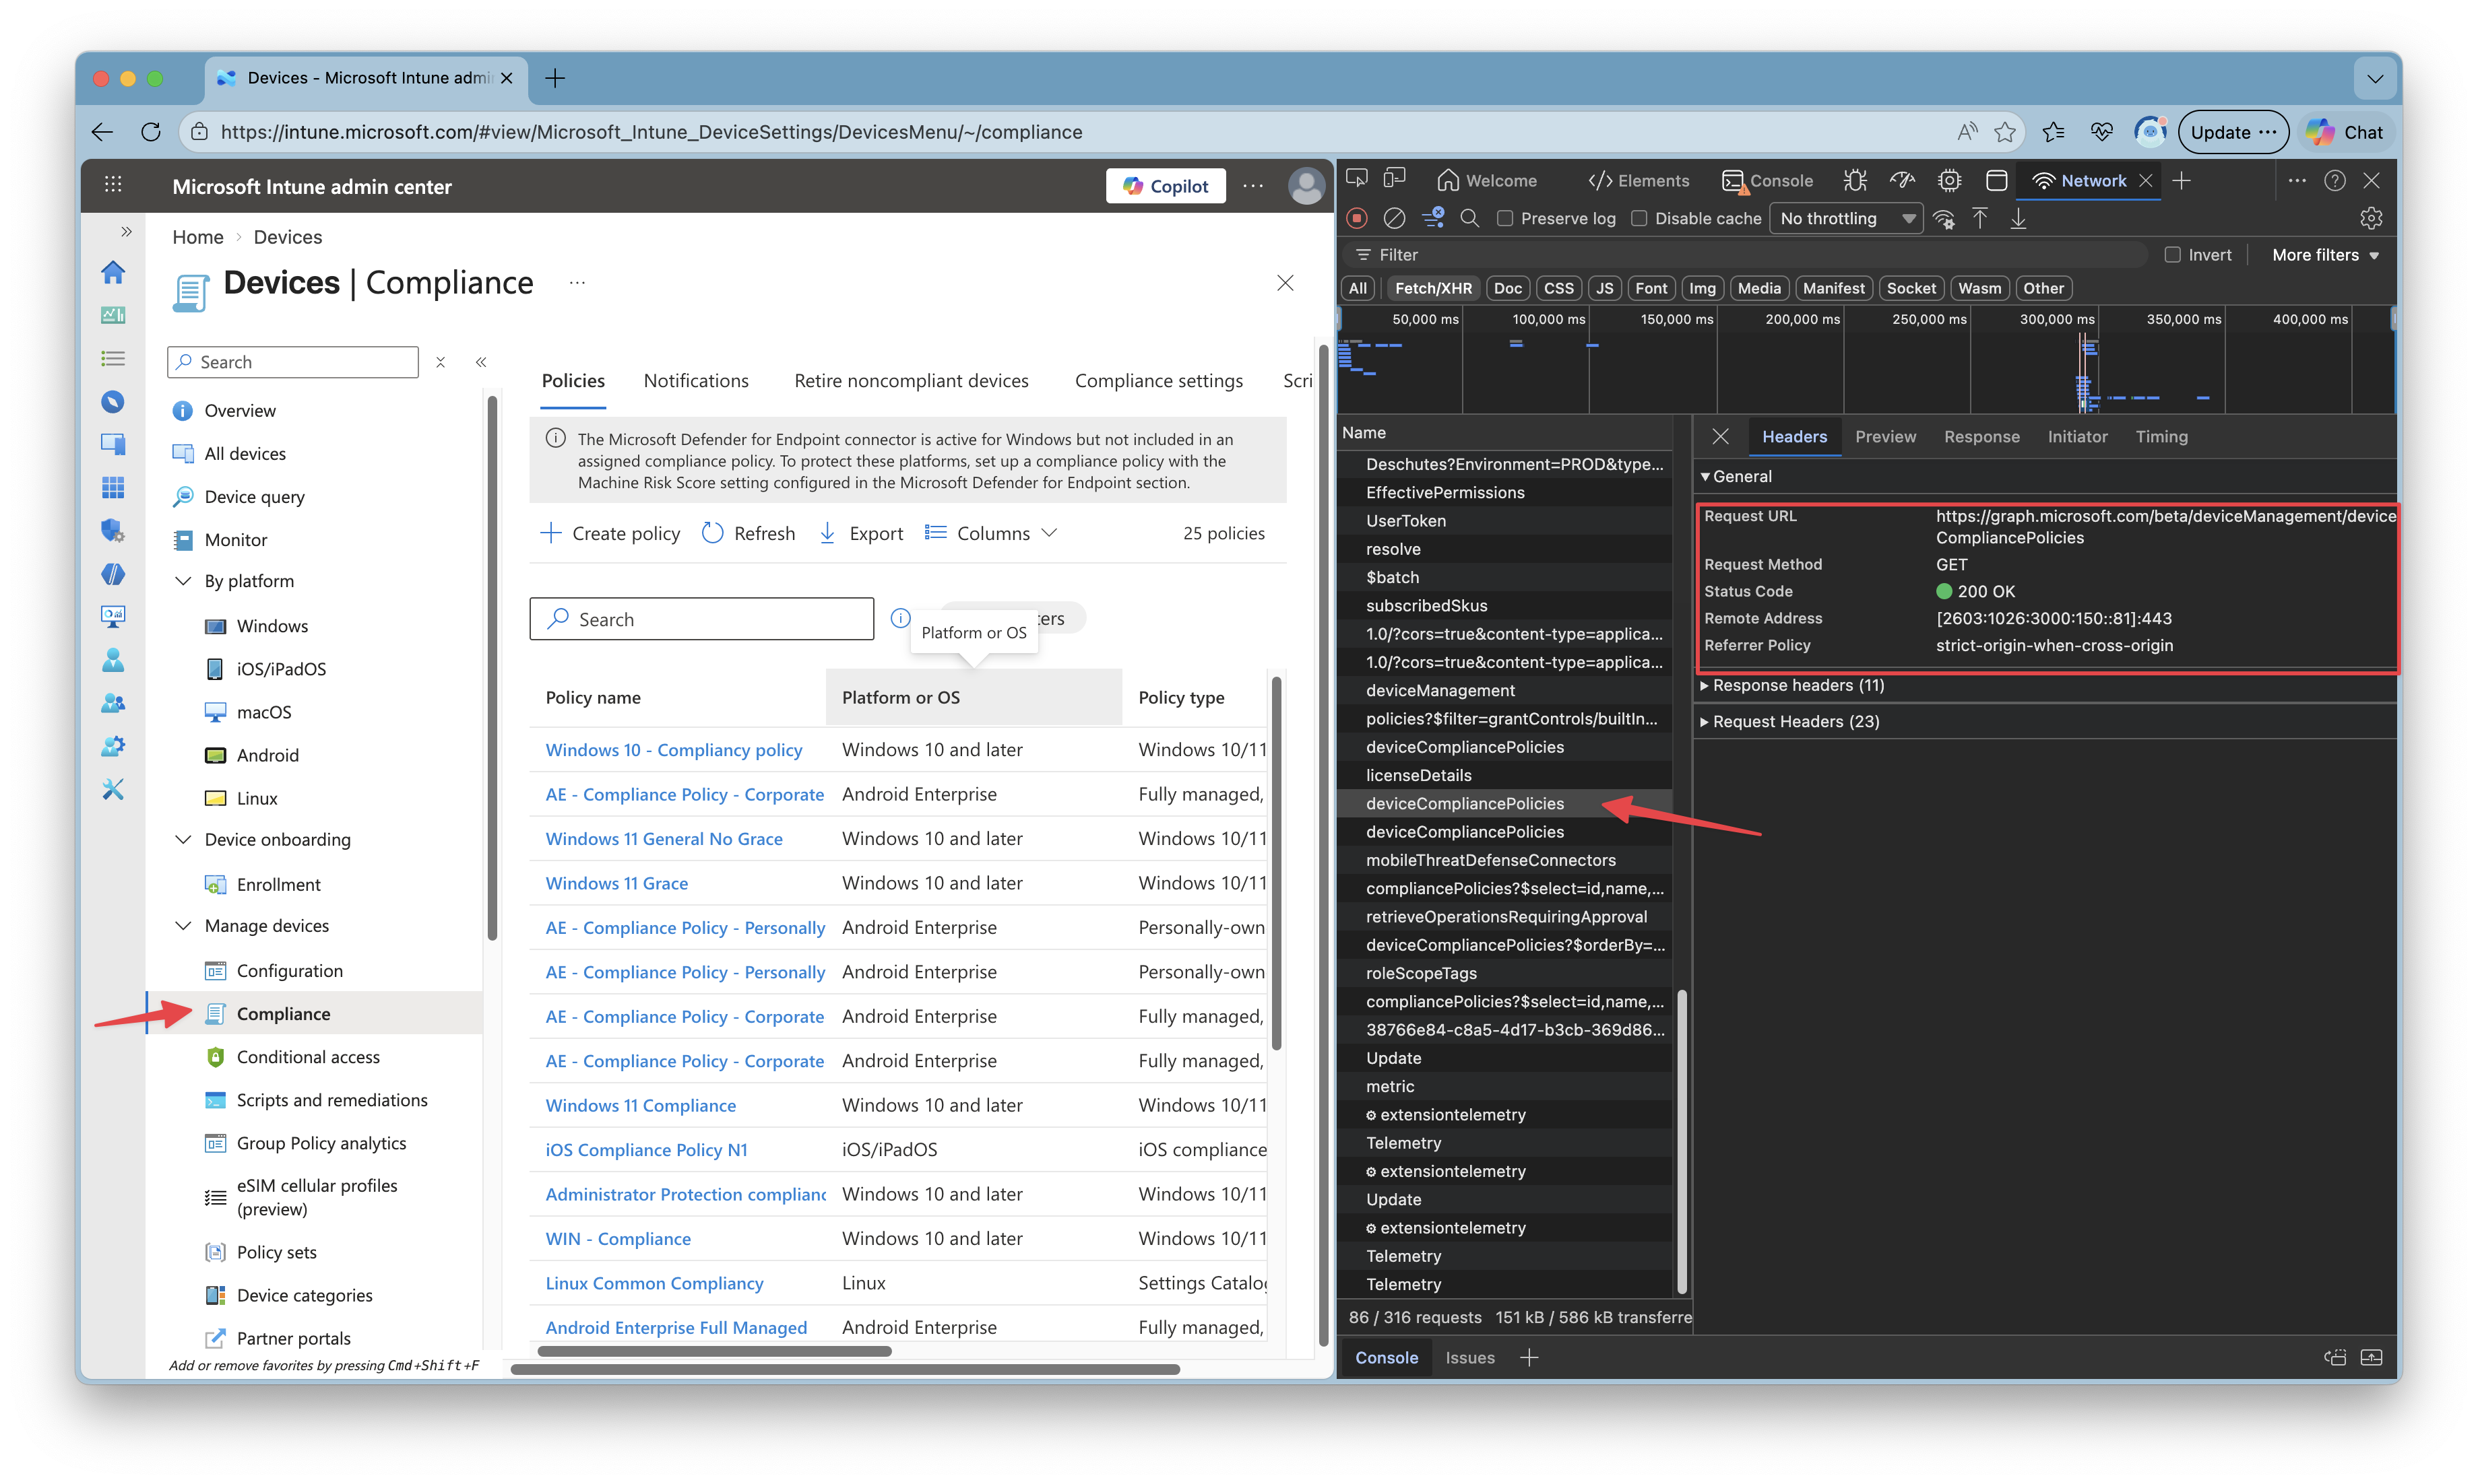2478x1484 pixels.
Task: Open the No throttling dropdown
Action: pyautogui.click(x=1846, y=218)
